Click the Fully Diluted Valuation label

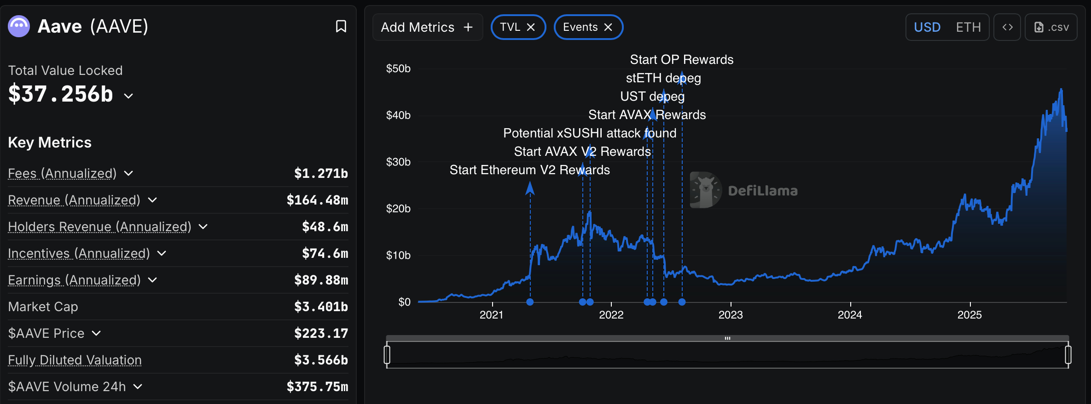[75, 360]
